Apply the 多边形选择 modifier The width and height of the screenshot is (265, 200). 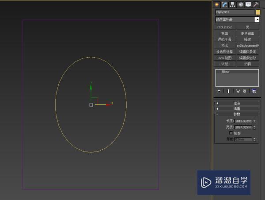pos(225,52)
